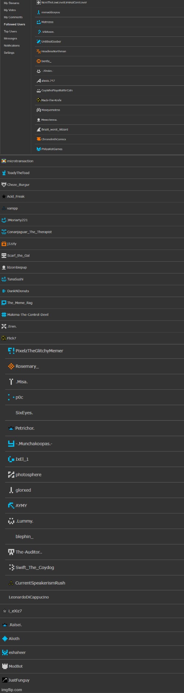Viewport: 184px width, 693px height.
Task: Open Settings in sidebar
Action: (9, 53)
